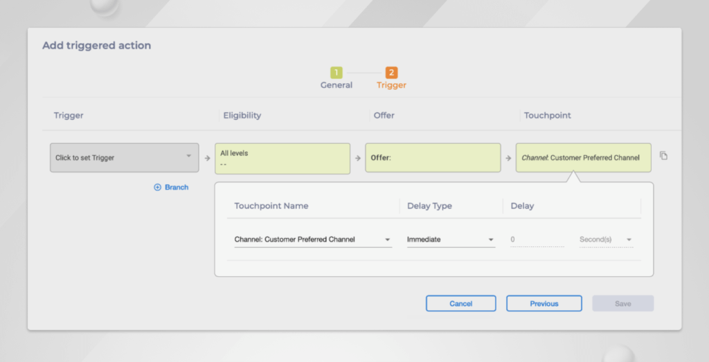This screenshot has height=362, width=709.
Task: Select the empty Offer box
Action: pos(433,159)
